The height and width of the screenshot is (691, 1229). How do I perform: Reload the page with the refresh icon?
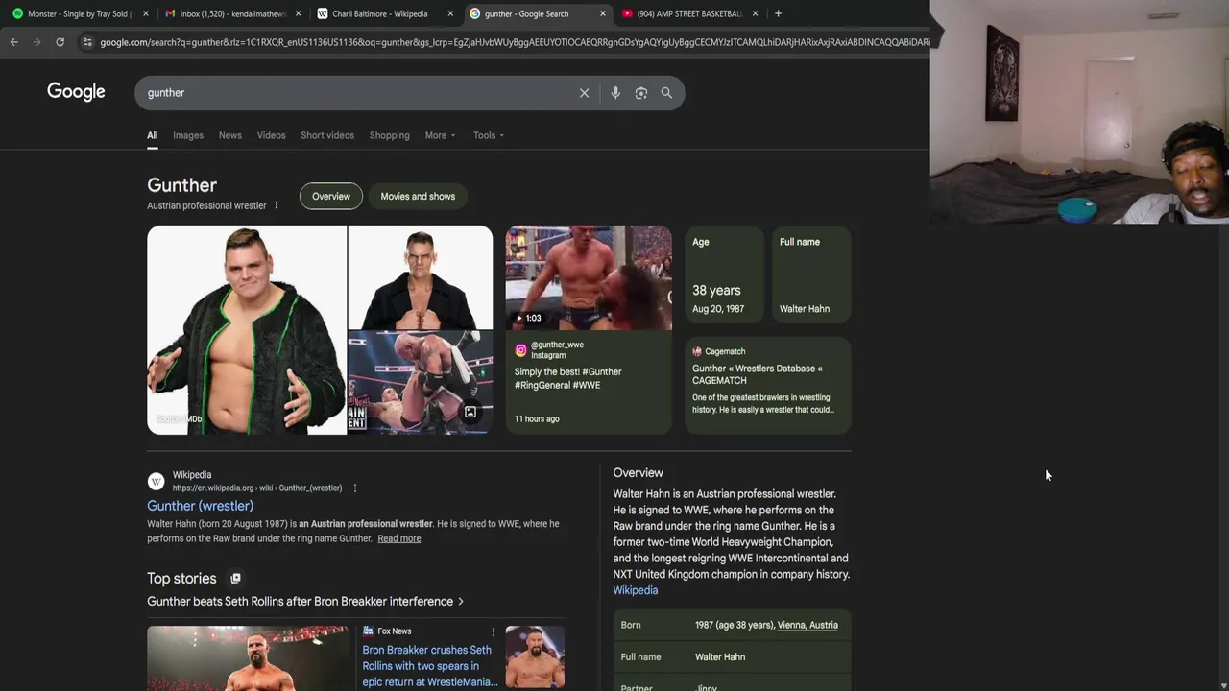coord(60,42)
